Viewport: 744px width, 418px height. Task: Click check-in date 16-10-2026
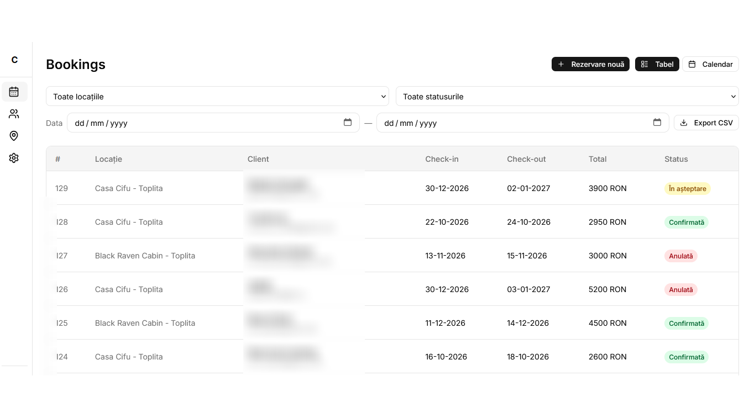coord(446,357)
